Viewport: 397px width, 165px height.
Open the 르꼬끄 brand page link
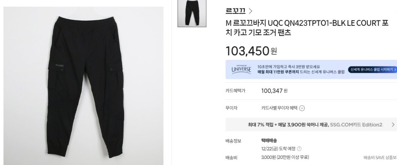click(235, 10)
